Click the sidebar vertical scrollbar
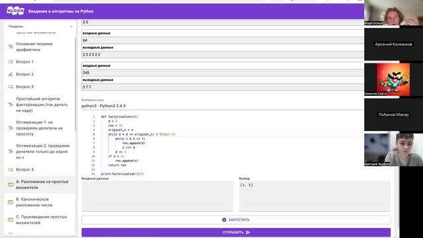423x238 pixels. [x=75, y=84]
